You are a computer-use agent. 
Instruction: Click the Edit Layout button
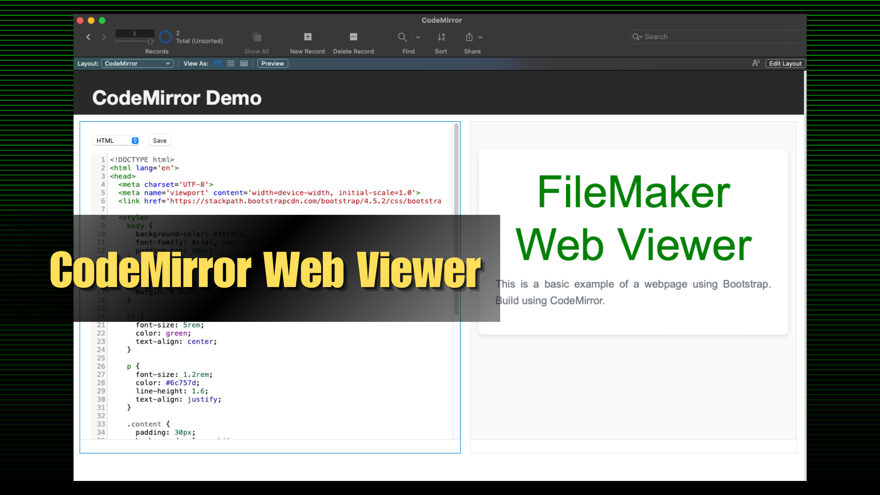click(x=785, y=63)
